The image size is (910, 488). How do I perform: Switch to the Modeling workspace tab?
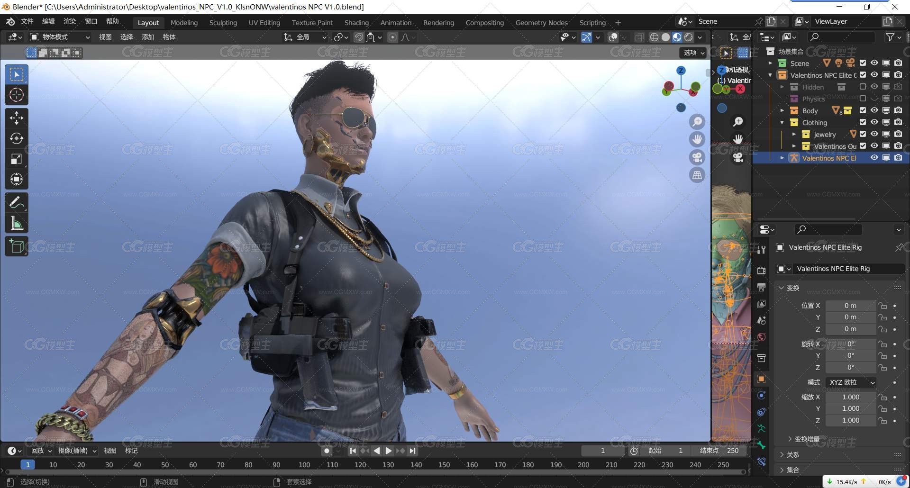tap(184, 22)
